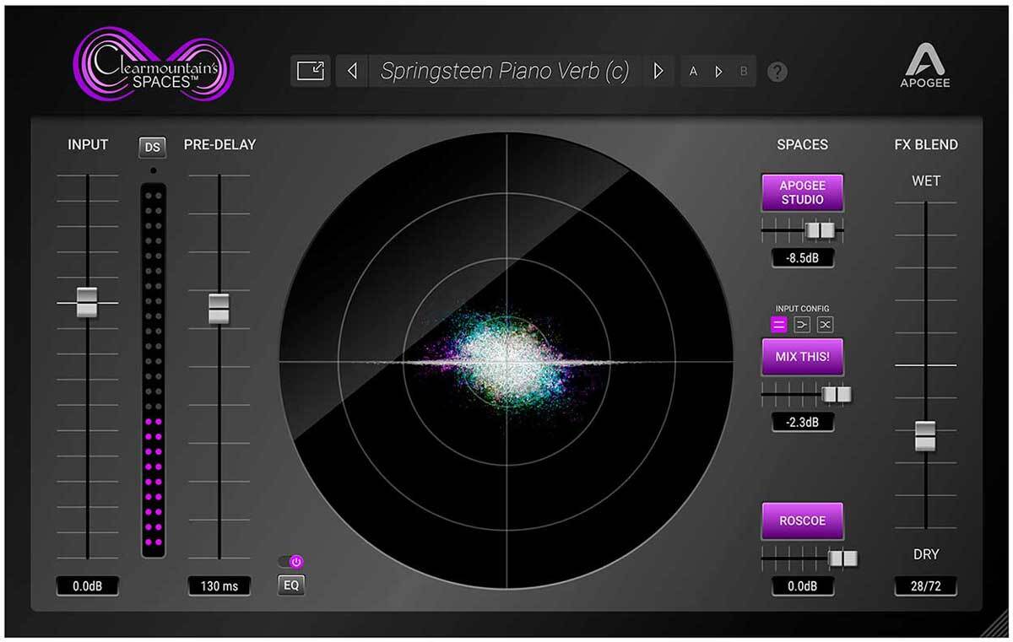The width and height of the screenshot is (1013, 642).
Task: Open the help question mark
Action: [x=777, y=73]
